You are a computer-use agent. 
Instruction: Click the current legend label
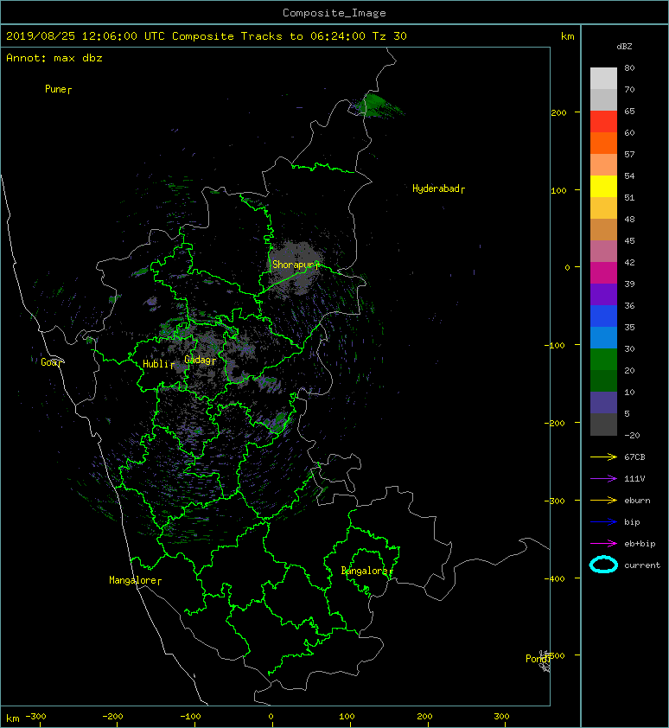(642, 565)
